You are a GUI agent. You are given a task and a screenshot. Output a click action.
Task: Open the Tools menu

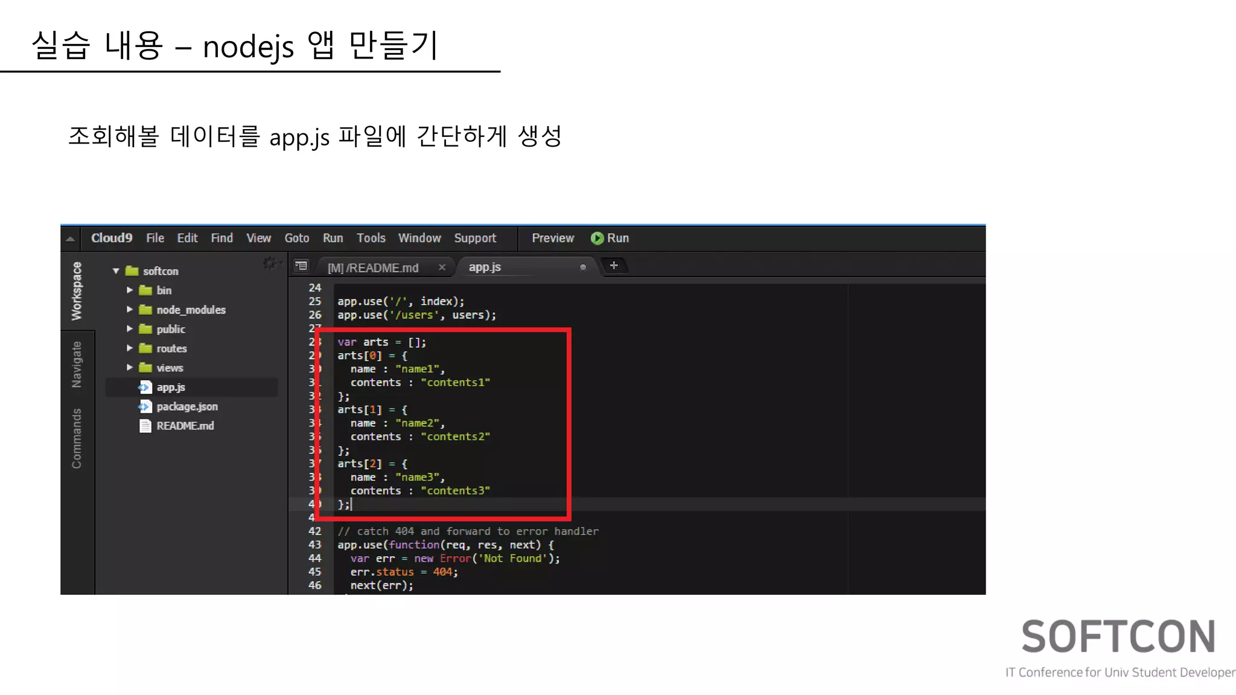[371, 238]
